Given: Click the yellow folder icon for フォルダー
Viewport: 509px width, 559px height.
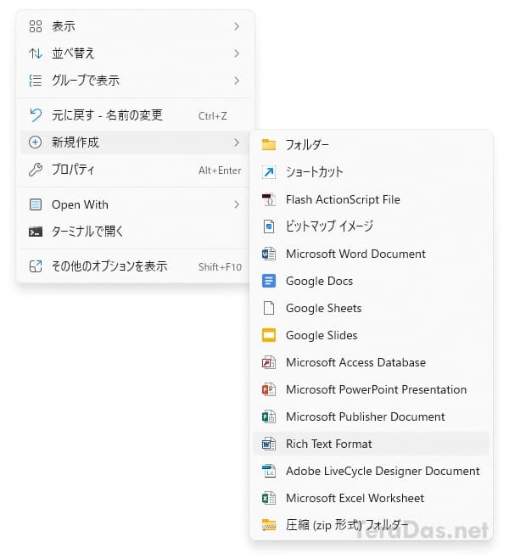Looking at the screenshot, I should pos(269,145).
